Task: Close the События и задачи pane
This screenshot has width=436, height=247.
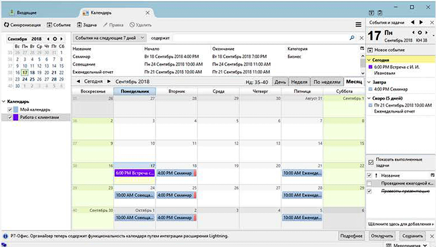Action: 432,23
